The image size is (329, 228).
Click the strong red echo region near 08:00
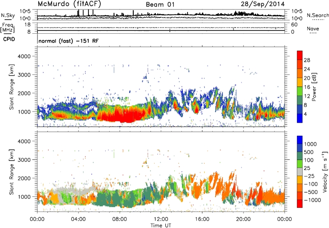coord(122,116)
